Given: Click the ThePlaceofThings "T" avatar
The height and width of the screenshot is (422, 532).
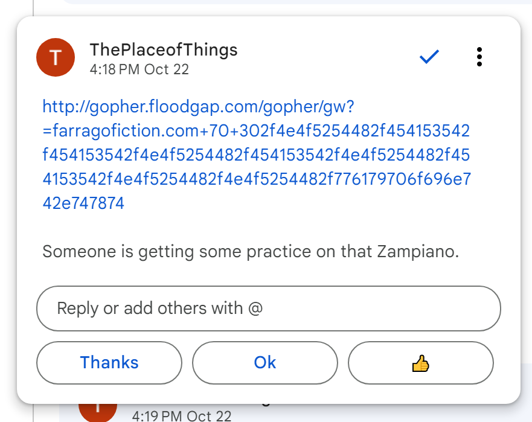Looking at the screenshot, I should (56, 57).
